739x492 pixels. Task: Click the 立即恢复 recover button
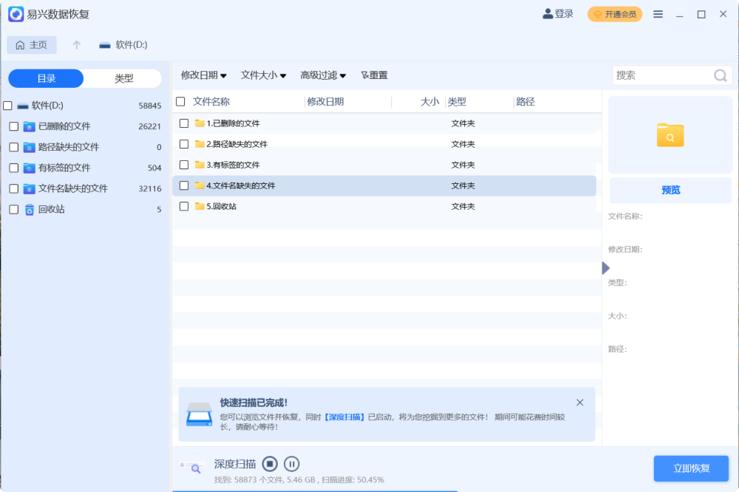tap(692, 468)
